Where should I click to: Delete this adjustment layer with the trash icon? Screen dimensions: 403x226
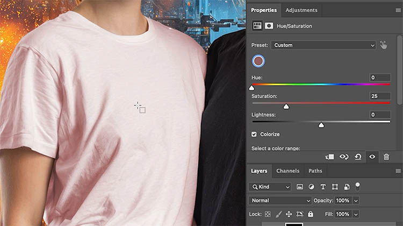point(386,157)
